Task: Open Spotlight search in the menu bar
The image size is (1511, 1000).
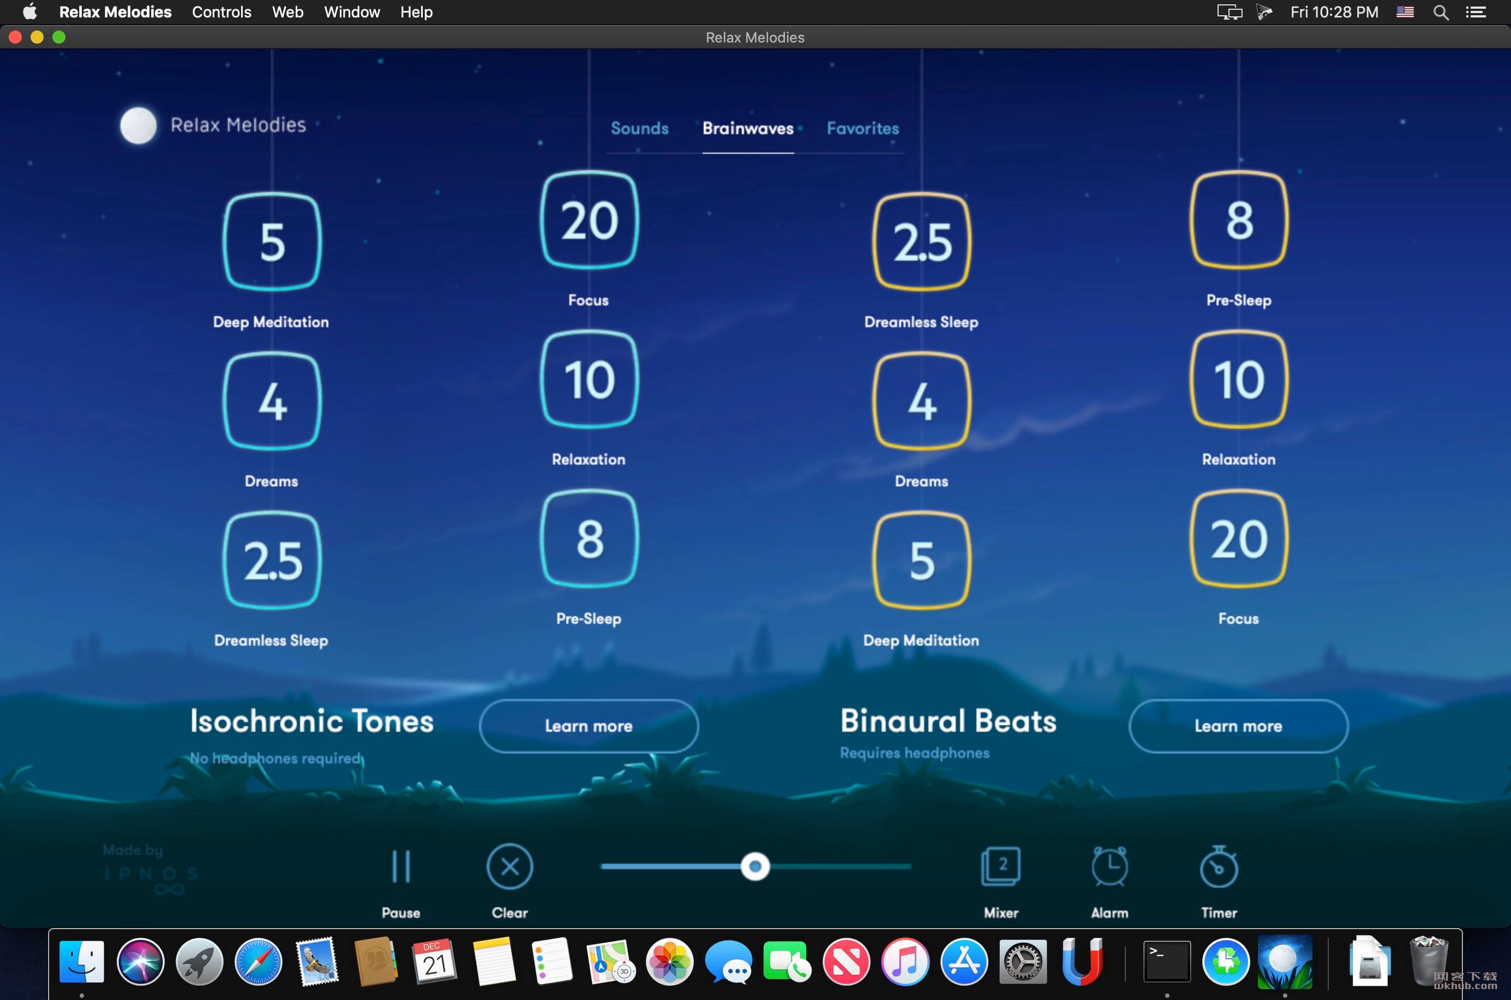Action: click(1440, 12)
